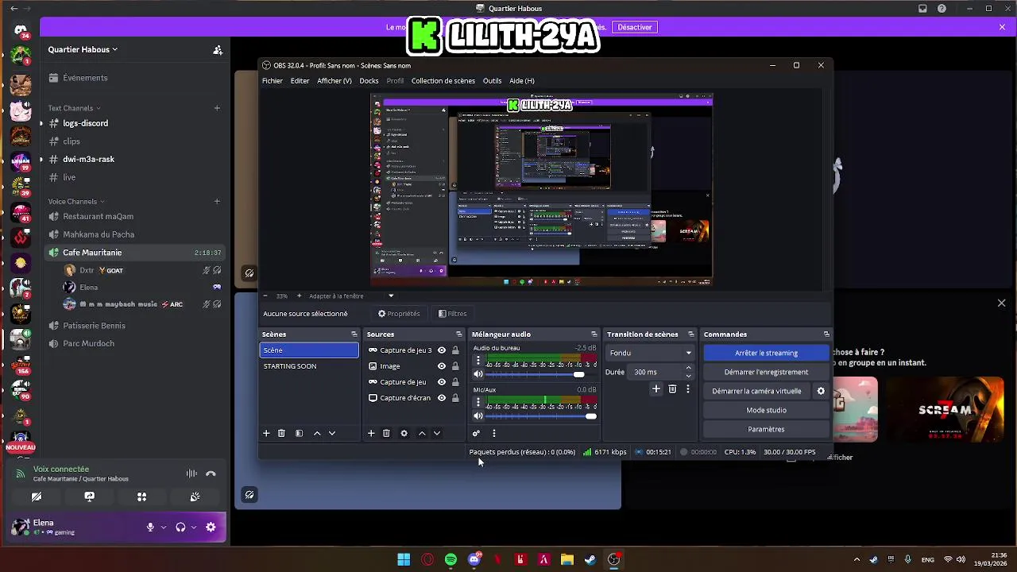Screen dimensions: 1017x572
Task: Open Discord user settings gear
Action: (211, 527)
